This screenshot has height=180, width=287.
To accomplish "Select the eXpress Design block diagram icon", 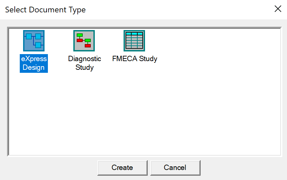I will pyautogui.click(x=34, y=41).
